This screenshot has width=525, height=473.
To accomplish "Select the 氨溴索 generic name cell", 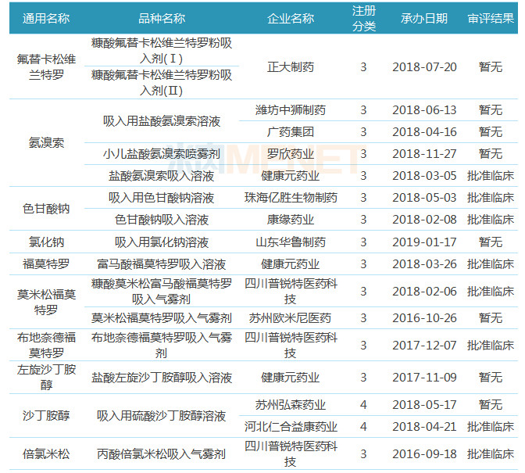I will coord(46,143).
